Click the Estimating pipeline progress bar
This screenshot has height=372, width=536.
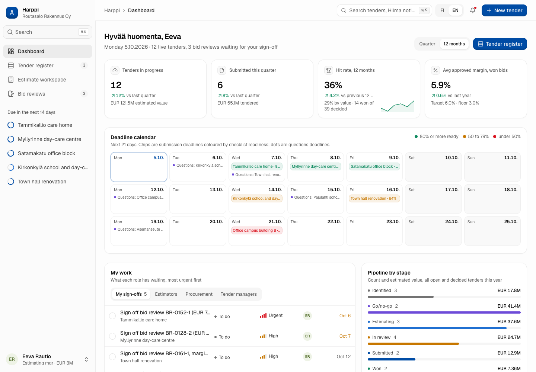[444, 328]
